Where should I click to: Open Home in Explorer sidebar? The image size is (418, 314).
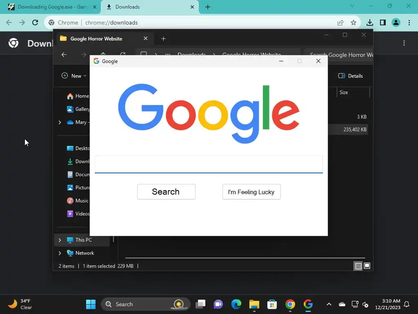click(78, 96)
